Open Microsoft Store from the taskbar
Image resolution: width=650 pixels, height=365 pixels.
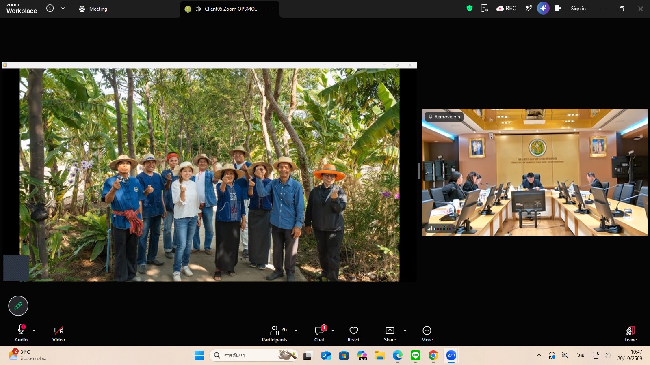pyautogui.click(x=344, y=356)
